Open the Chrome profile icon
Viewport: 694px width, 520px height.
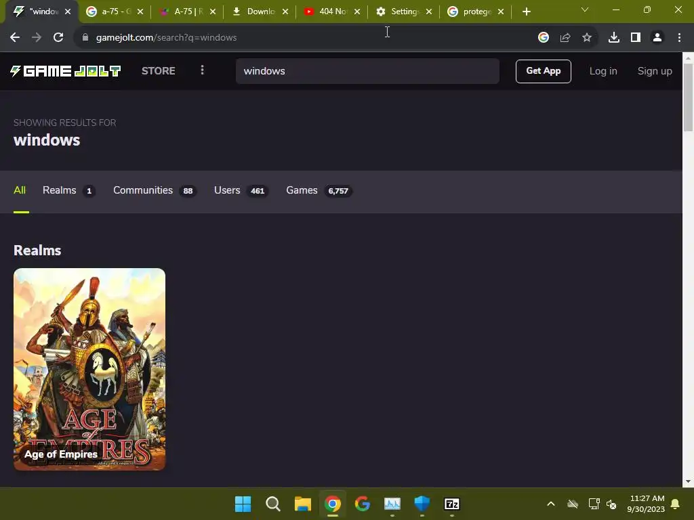coord(657,38)
